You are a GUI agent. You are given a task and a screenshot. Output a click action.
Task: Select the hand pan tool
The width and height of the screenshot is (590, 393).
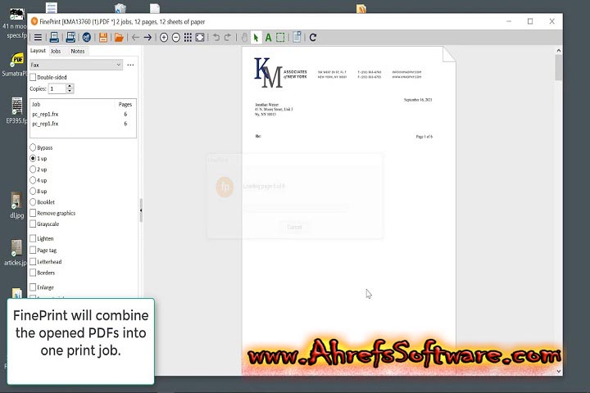pyautogui.click(x=244, y=37)
